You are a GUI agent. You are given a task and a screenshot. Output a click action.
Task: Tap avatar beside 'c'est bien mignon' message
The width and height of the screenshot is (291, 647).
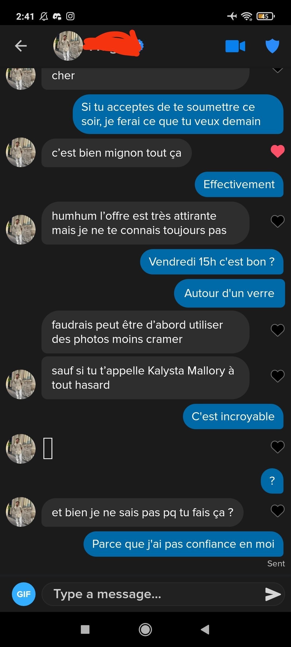coord(21,152)
